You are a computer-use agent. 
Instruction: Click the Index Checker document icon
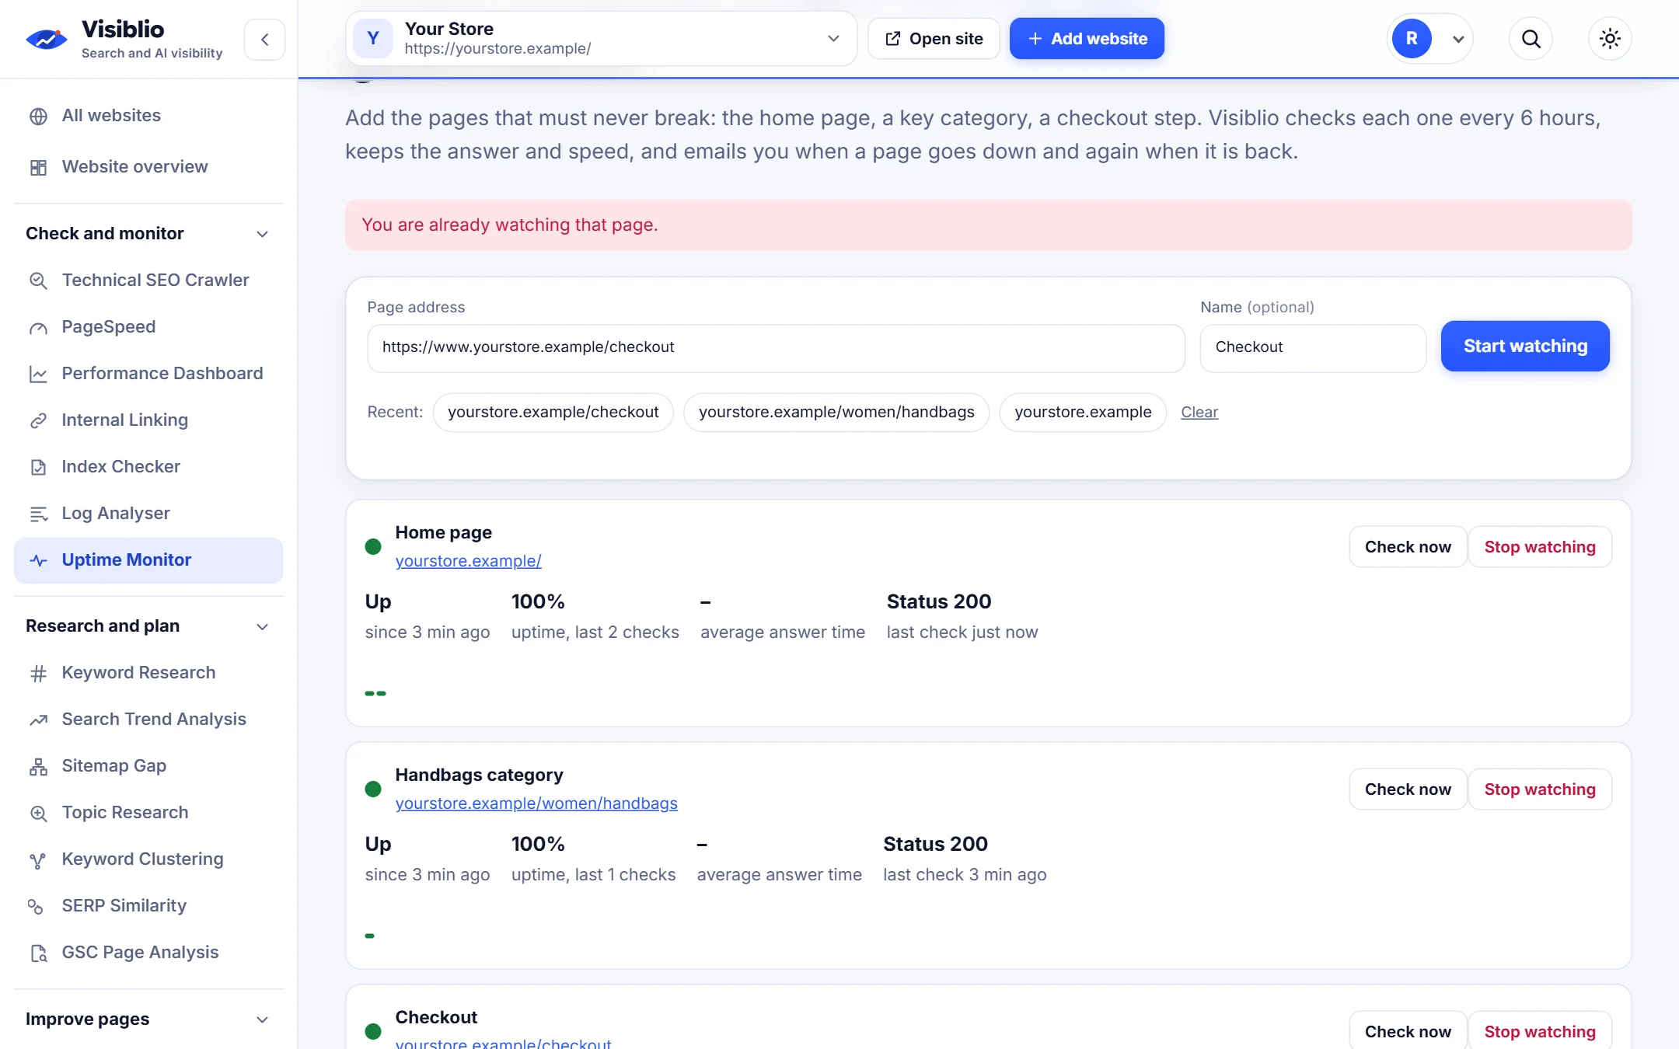pos(38,467)
